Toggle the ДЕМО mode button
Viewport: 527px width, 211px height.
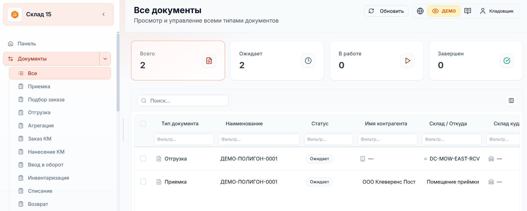pos(444,11)
